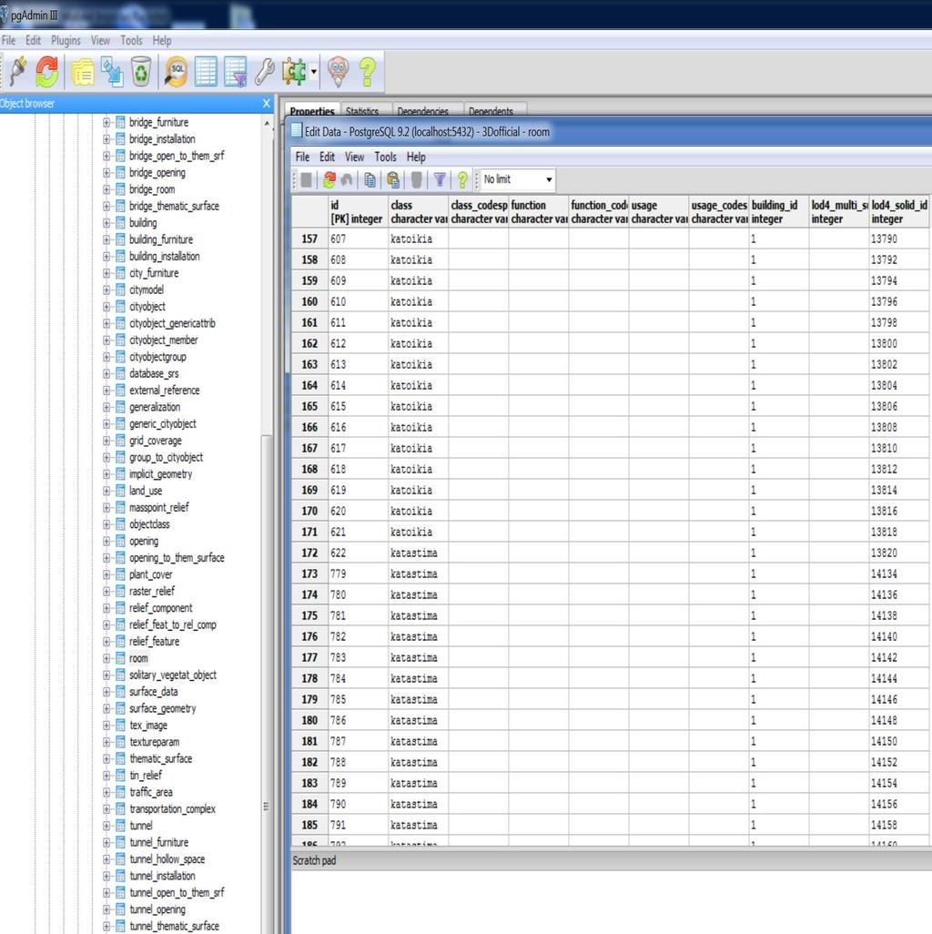
Task: Click the id [PK] integer column header
Action: (358, 211)
